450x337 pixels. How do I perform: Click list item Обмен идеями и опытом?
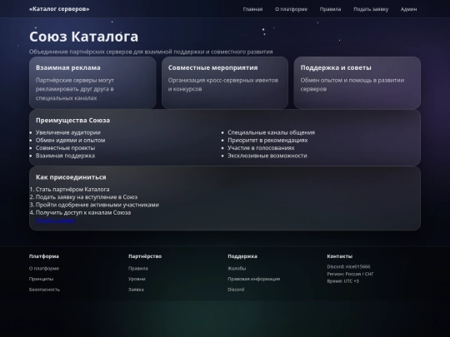70,140
